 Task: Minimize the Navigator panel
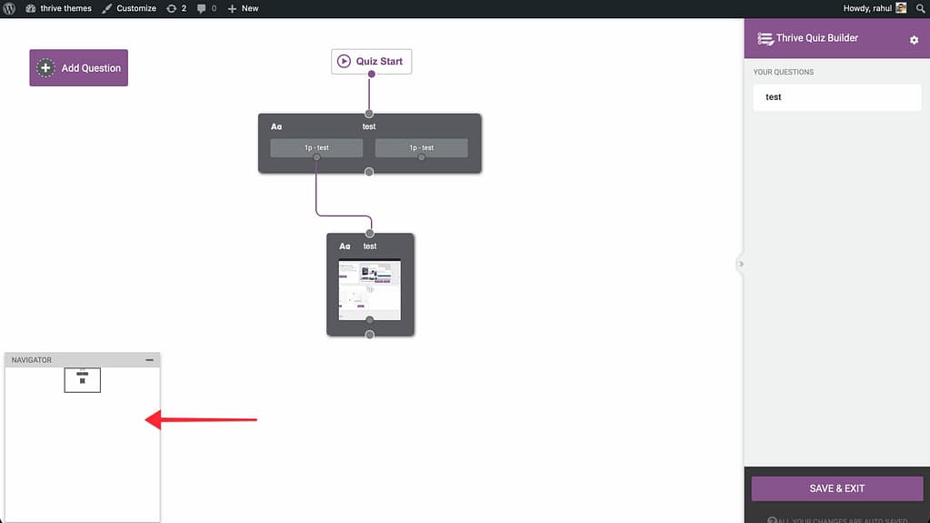pos(150,360)
